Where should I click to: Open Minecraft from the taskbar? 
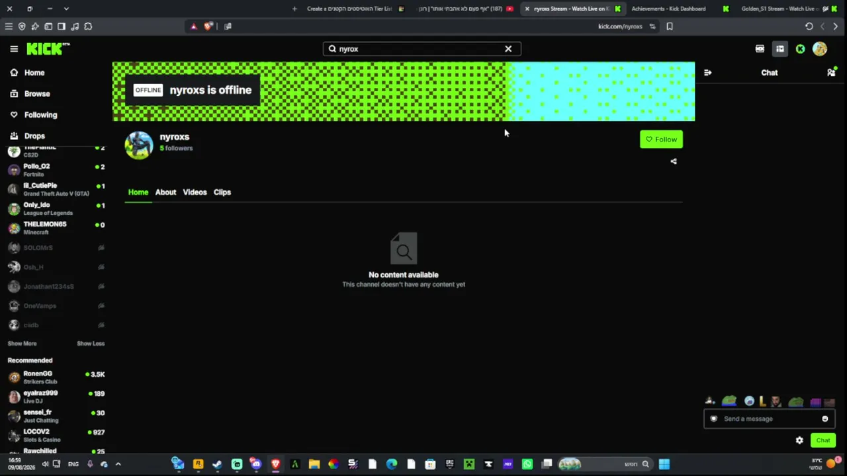tap(469, 464)
